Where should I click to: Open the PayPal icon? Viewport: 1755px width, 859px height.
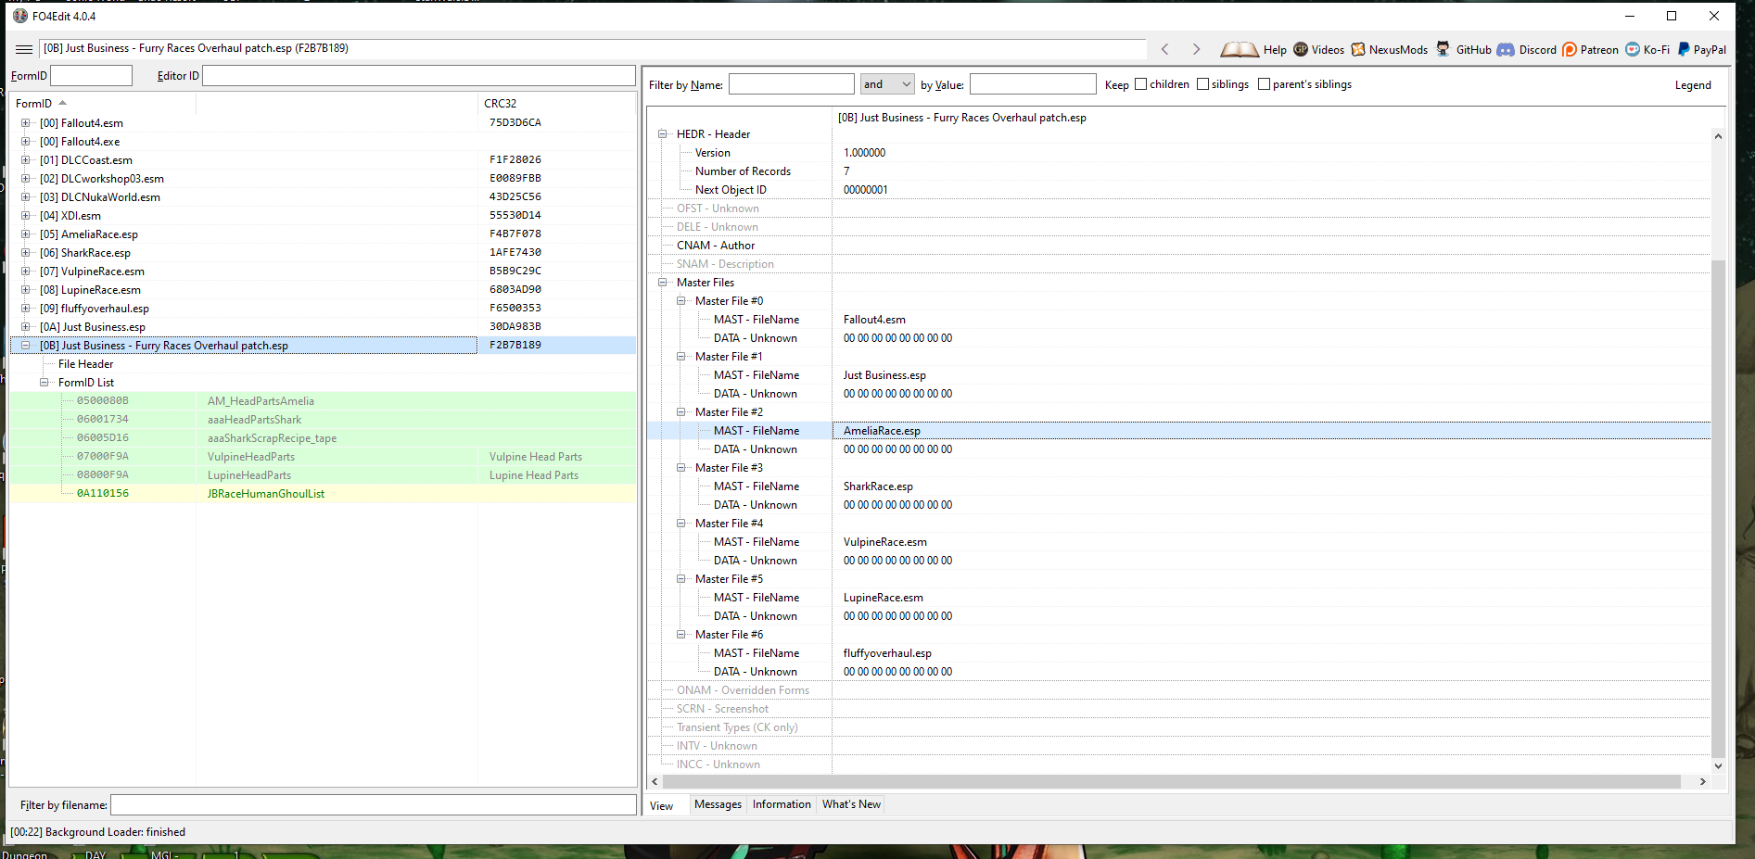point(1684,49)
